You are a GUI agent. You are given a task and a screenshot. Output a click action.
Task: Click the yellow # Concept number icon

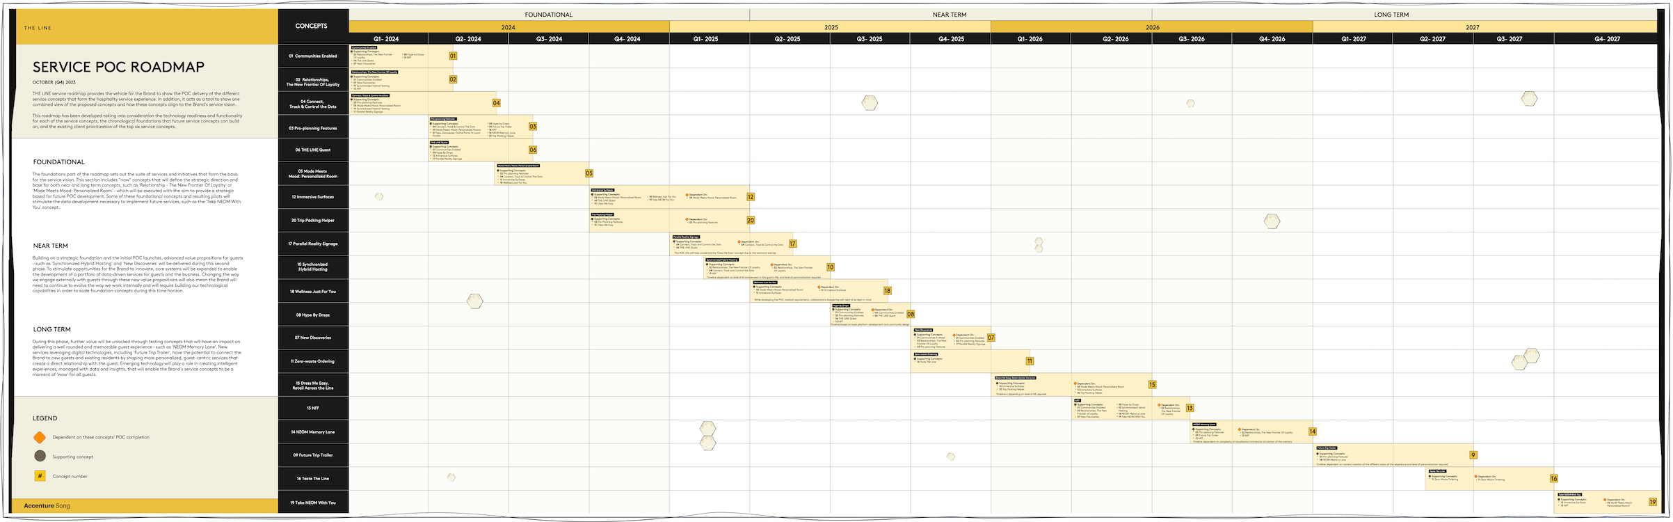pos(40,476)
